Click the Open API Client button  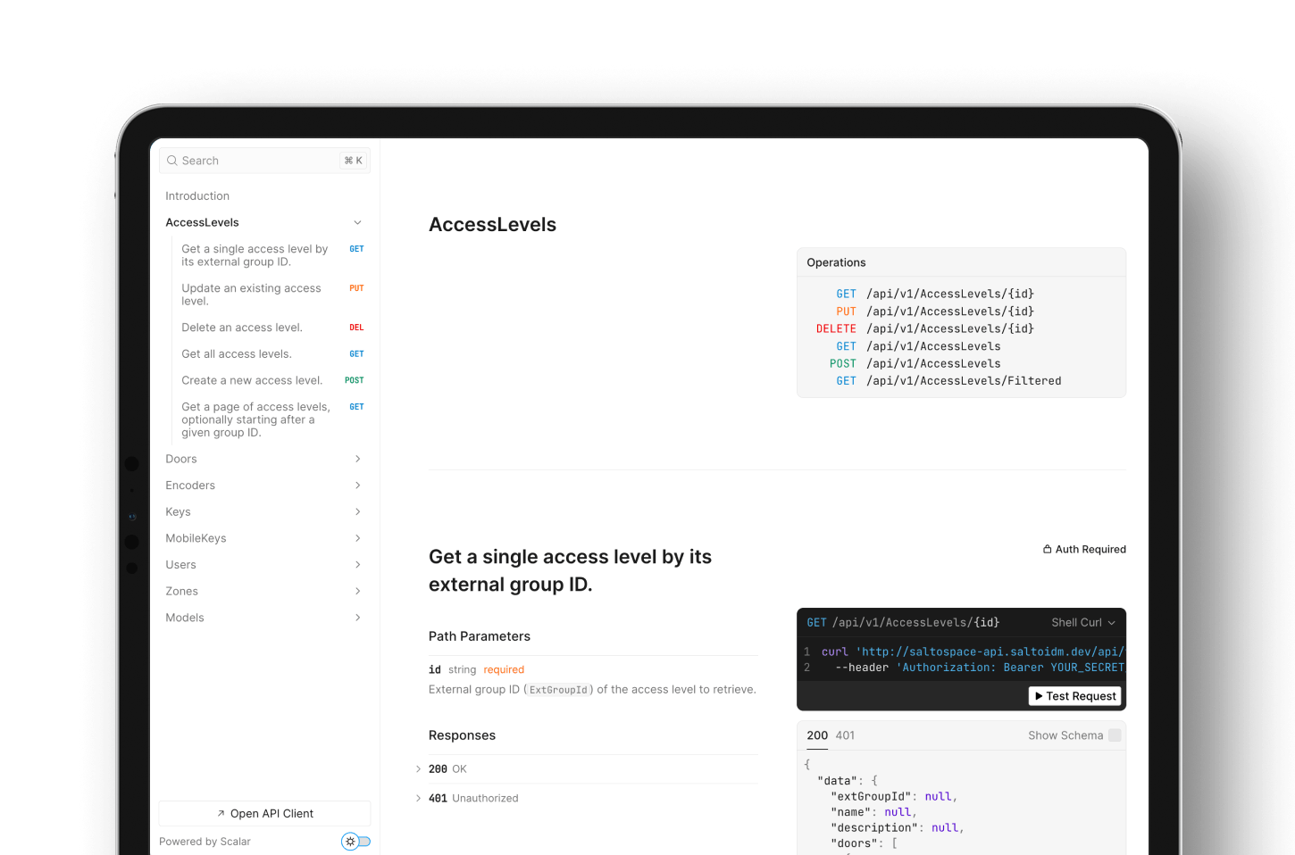coord(264,814)
